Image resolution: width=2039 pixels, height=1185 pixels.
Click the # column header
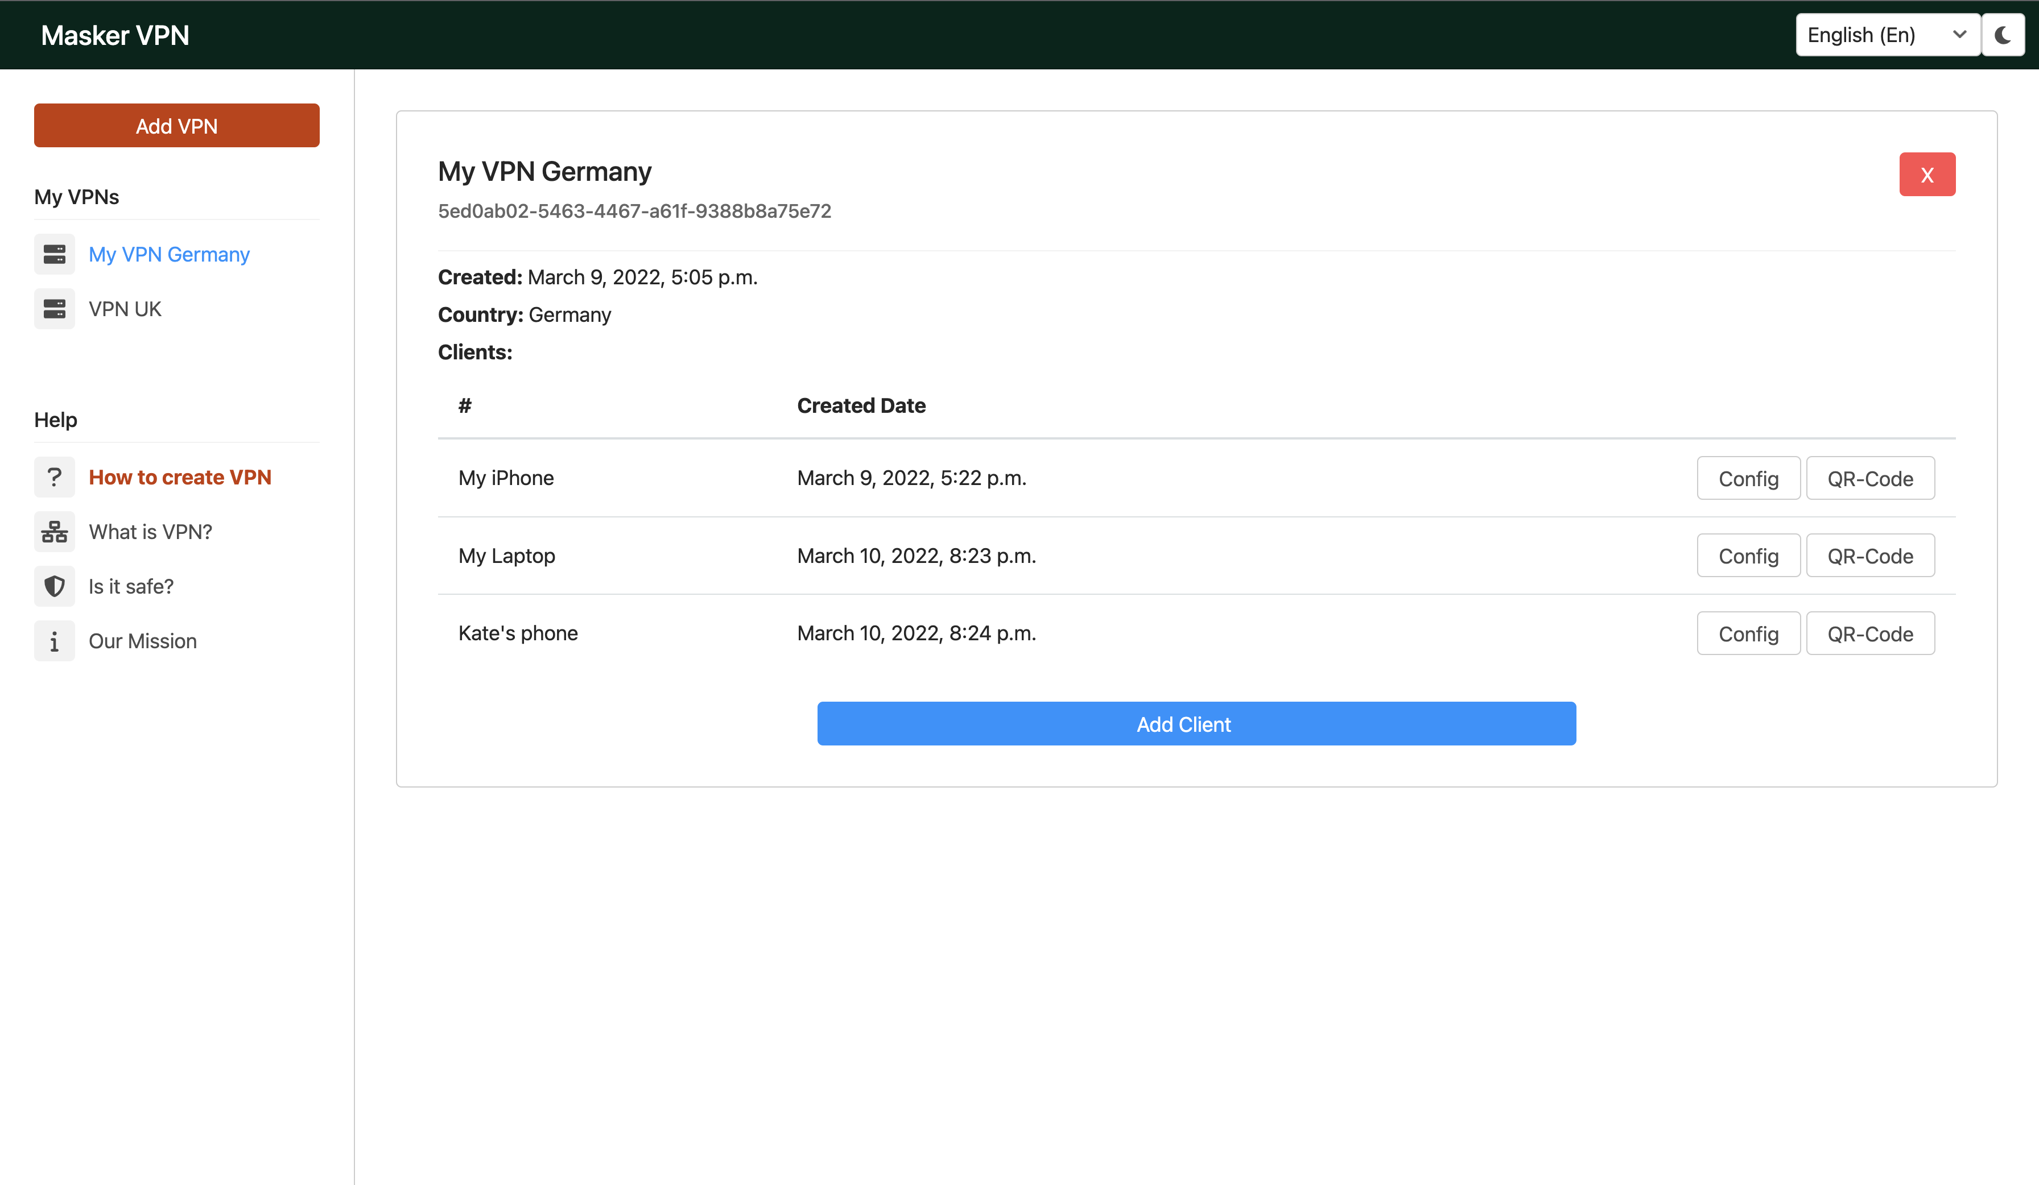pos(464,405)
